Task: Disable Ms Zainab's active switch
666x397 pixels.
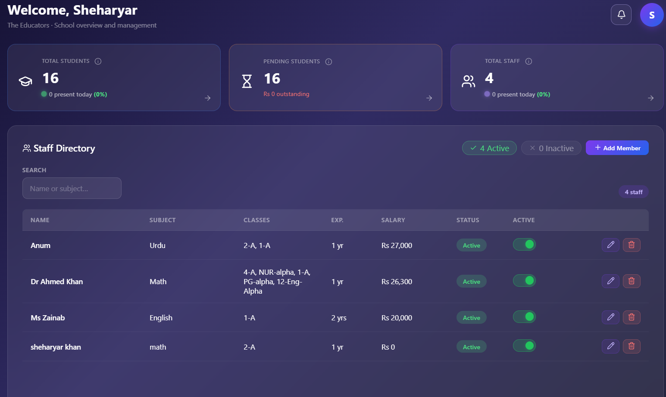Action: [x=524, y=317]
